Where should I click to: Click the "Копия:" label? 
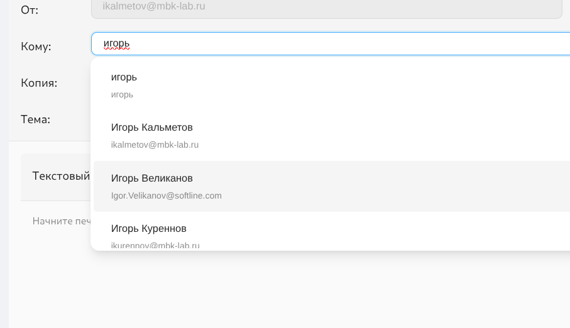39,83
